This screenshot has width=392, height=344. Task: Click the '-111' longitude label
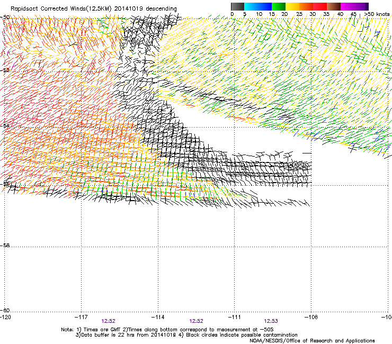(235, 317)
